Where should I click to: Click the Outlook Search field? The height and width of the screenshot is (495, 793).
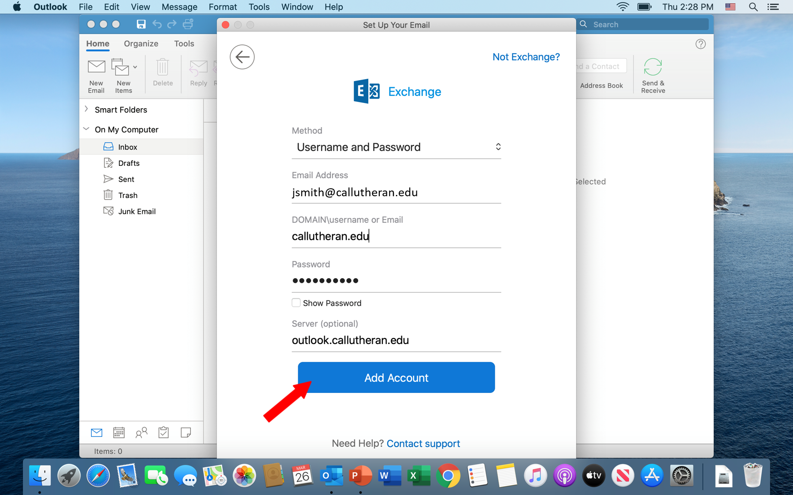(644, 25)
